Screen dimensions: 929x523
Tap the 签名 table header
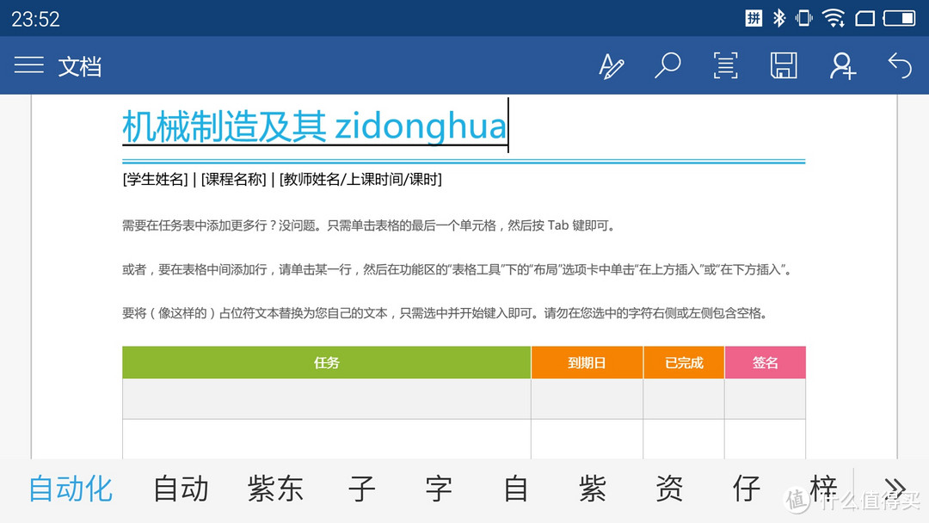(x=765, y=362)
